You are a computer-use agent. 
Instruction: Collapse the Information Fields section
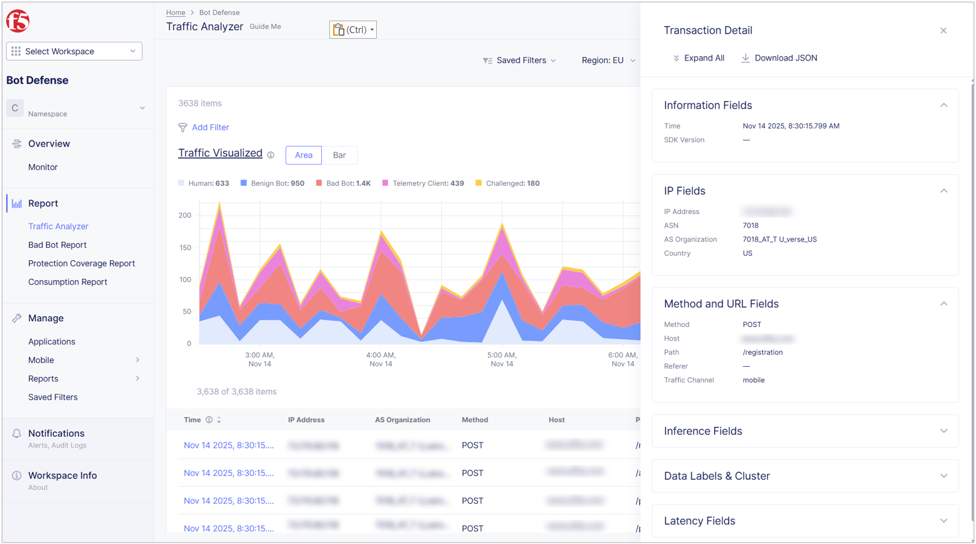coord(944,105)
